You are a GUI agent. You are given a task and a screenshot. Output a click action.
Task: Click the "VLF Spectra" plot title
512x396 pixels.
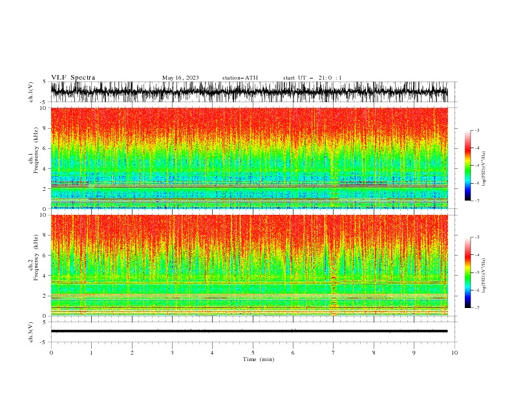[73, 78]
